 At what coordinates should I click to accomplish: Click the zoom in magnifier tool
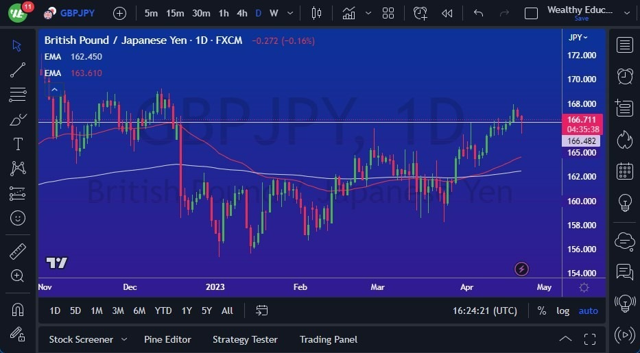pos(18,276)
